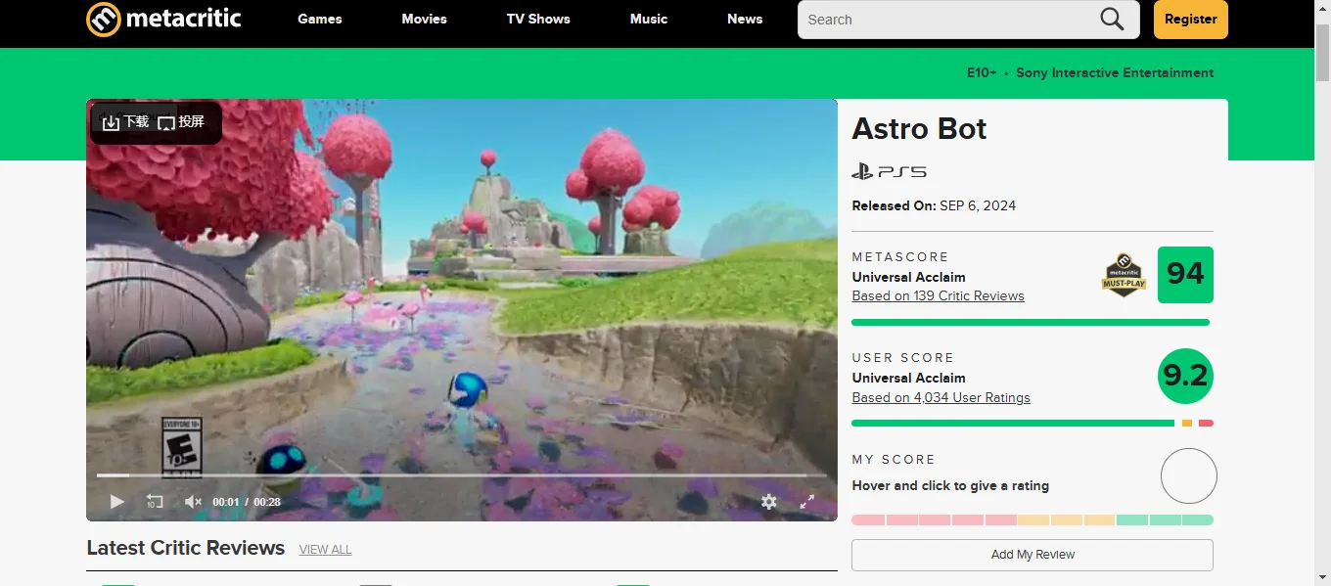1331x586 pixels.
Task: Click the cast-to-screen (投屏) overlay button
Action: coord(181,122)
